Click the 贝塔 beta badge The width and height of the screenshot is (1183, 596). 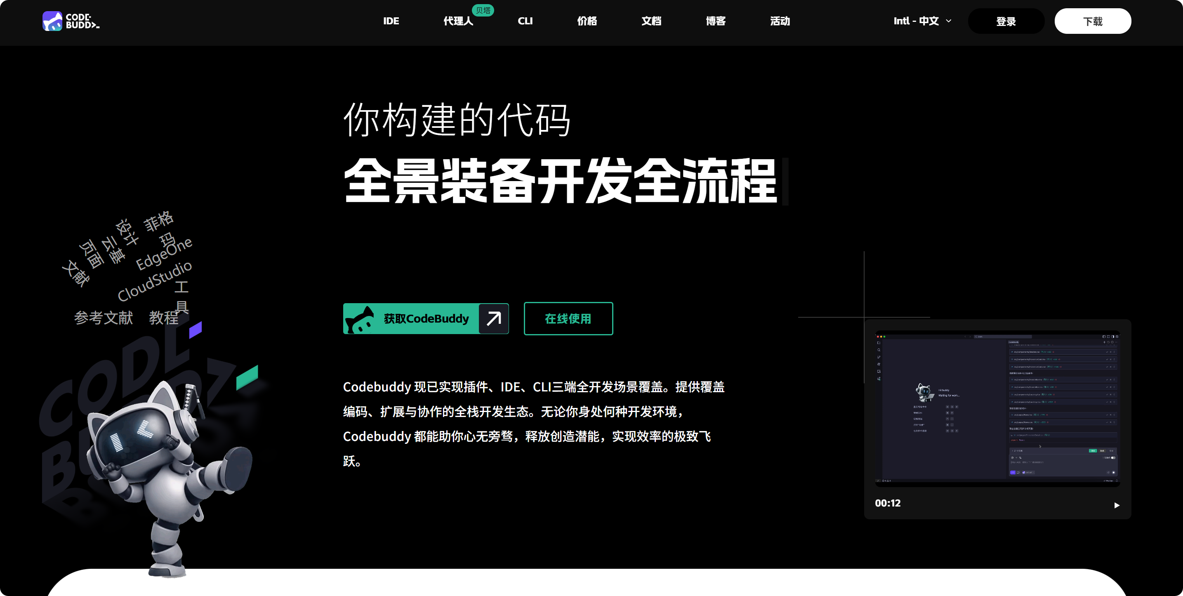[x=483, y=10]
